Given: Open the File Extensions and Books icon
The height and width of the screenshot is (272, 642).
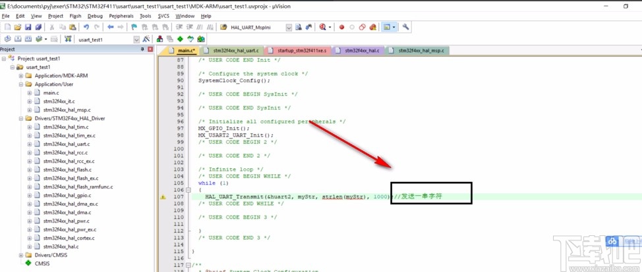Looking at the screenshot, I should [160, 39].
